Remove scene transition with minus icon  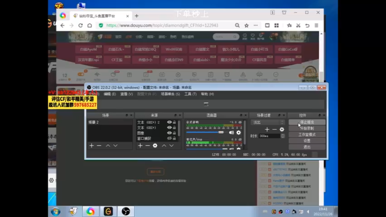pyautogui.click(x=274, y=129)
